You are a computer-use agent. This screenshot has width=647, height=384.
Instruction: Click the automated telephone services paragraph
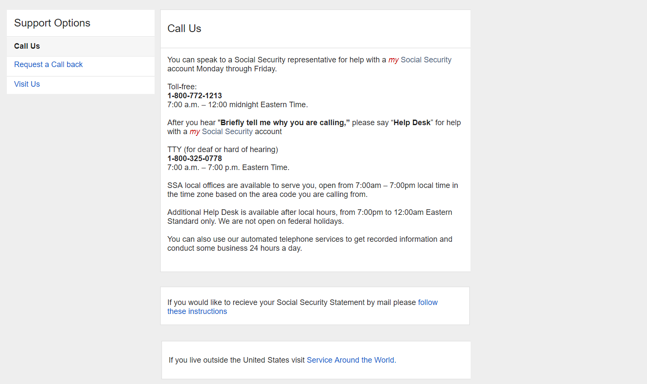point(309,243)
